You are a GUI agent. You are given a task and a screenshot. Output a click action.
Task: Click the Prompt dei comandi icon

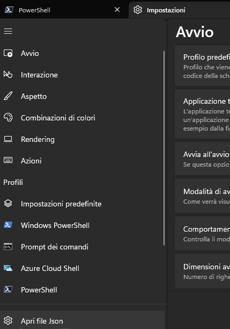[8, 247]
